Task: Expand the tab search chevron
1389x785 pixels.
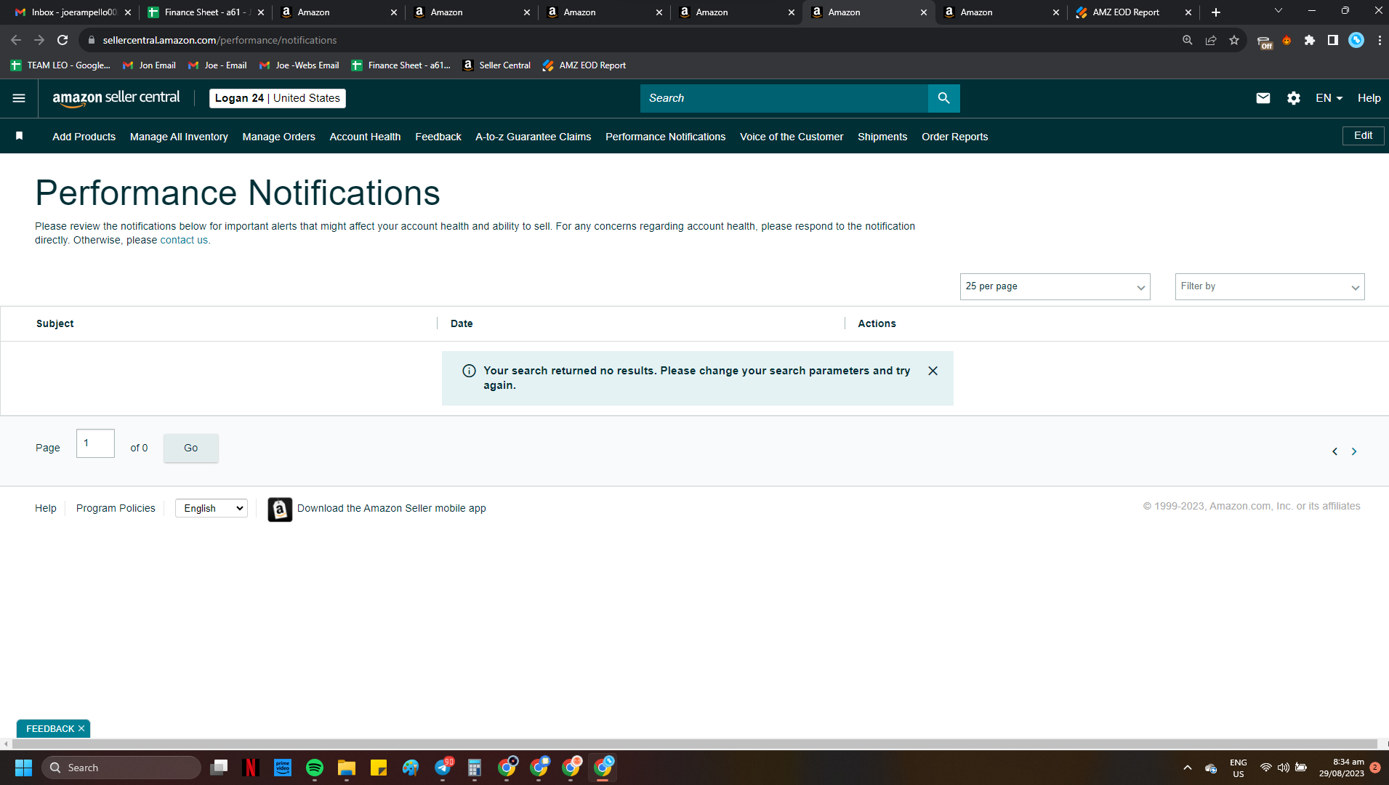Action: (x=1278, y=11)
